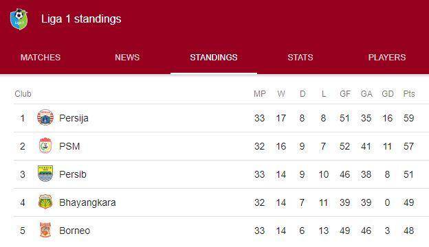Open the Bhayangkara team name link

pyautogui.click(x=87, y=202)
